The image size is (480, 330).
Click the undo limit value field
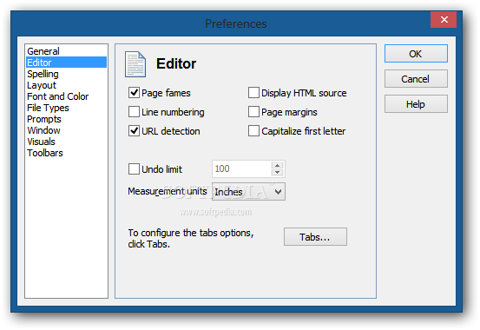point(241,168)
